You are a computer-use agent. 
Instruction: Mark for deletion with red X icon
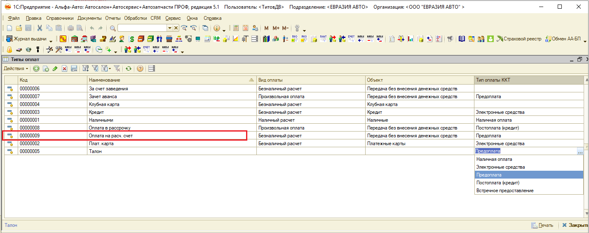pos(64,68)
